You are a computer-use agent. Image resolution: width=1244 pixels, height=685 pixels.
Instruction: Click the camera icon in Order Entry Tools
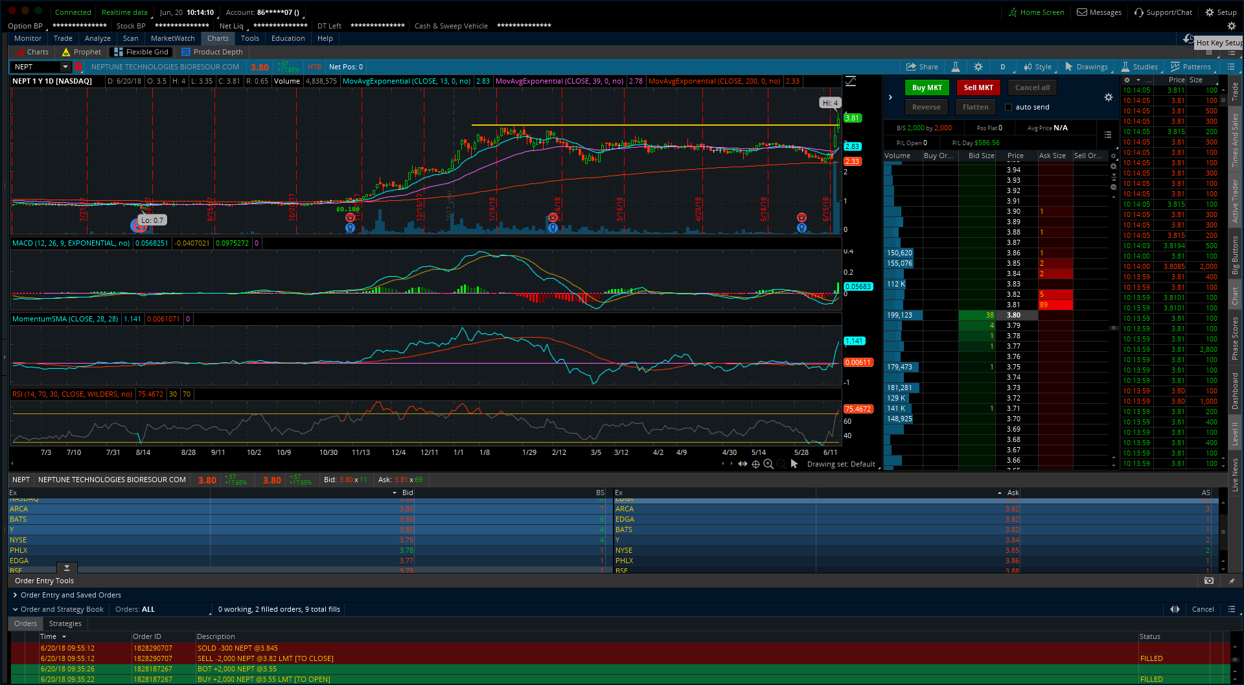(1208, 581)
